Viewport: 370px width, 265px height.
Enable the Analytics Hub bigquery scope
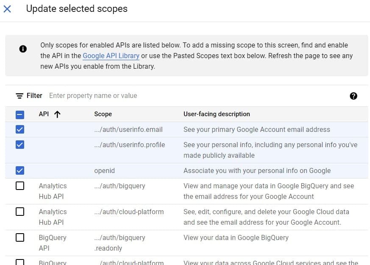point(19,186)
